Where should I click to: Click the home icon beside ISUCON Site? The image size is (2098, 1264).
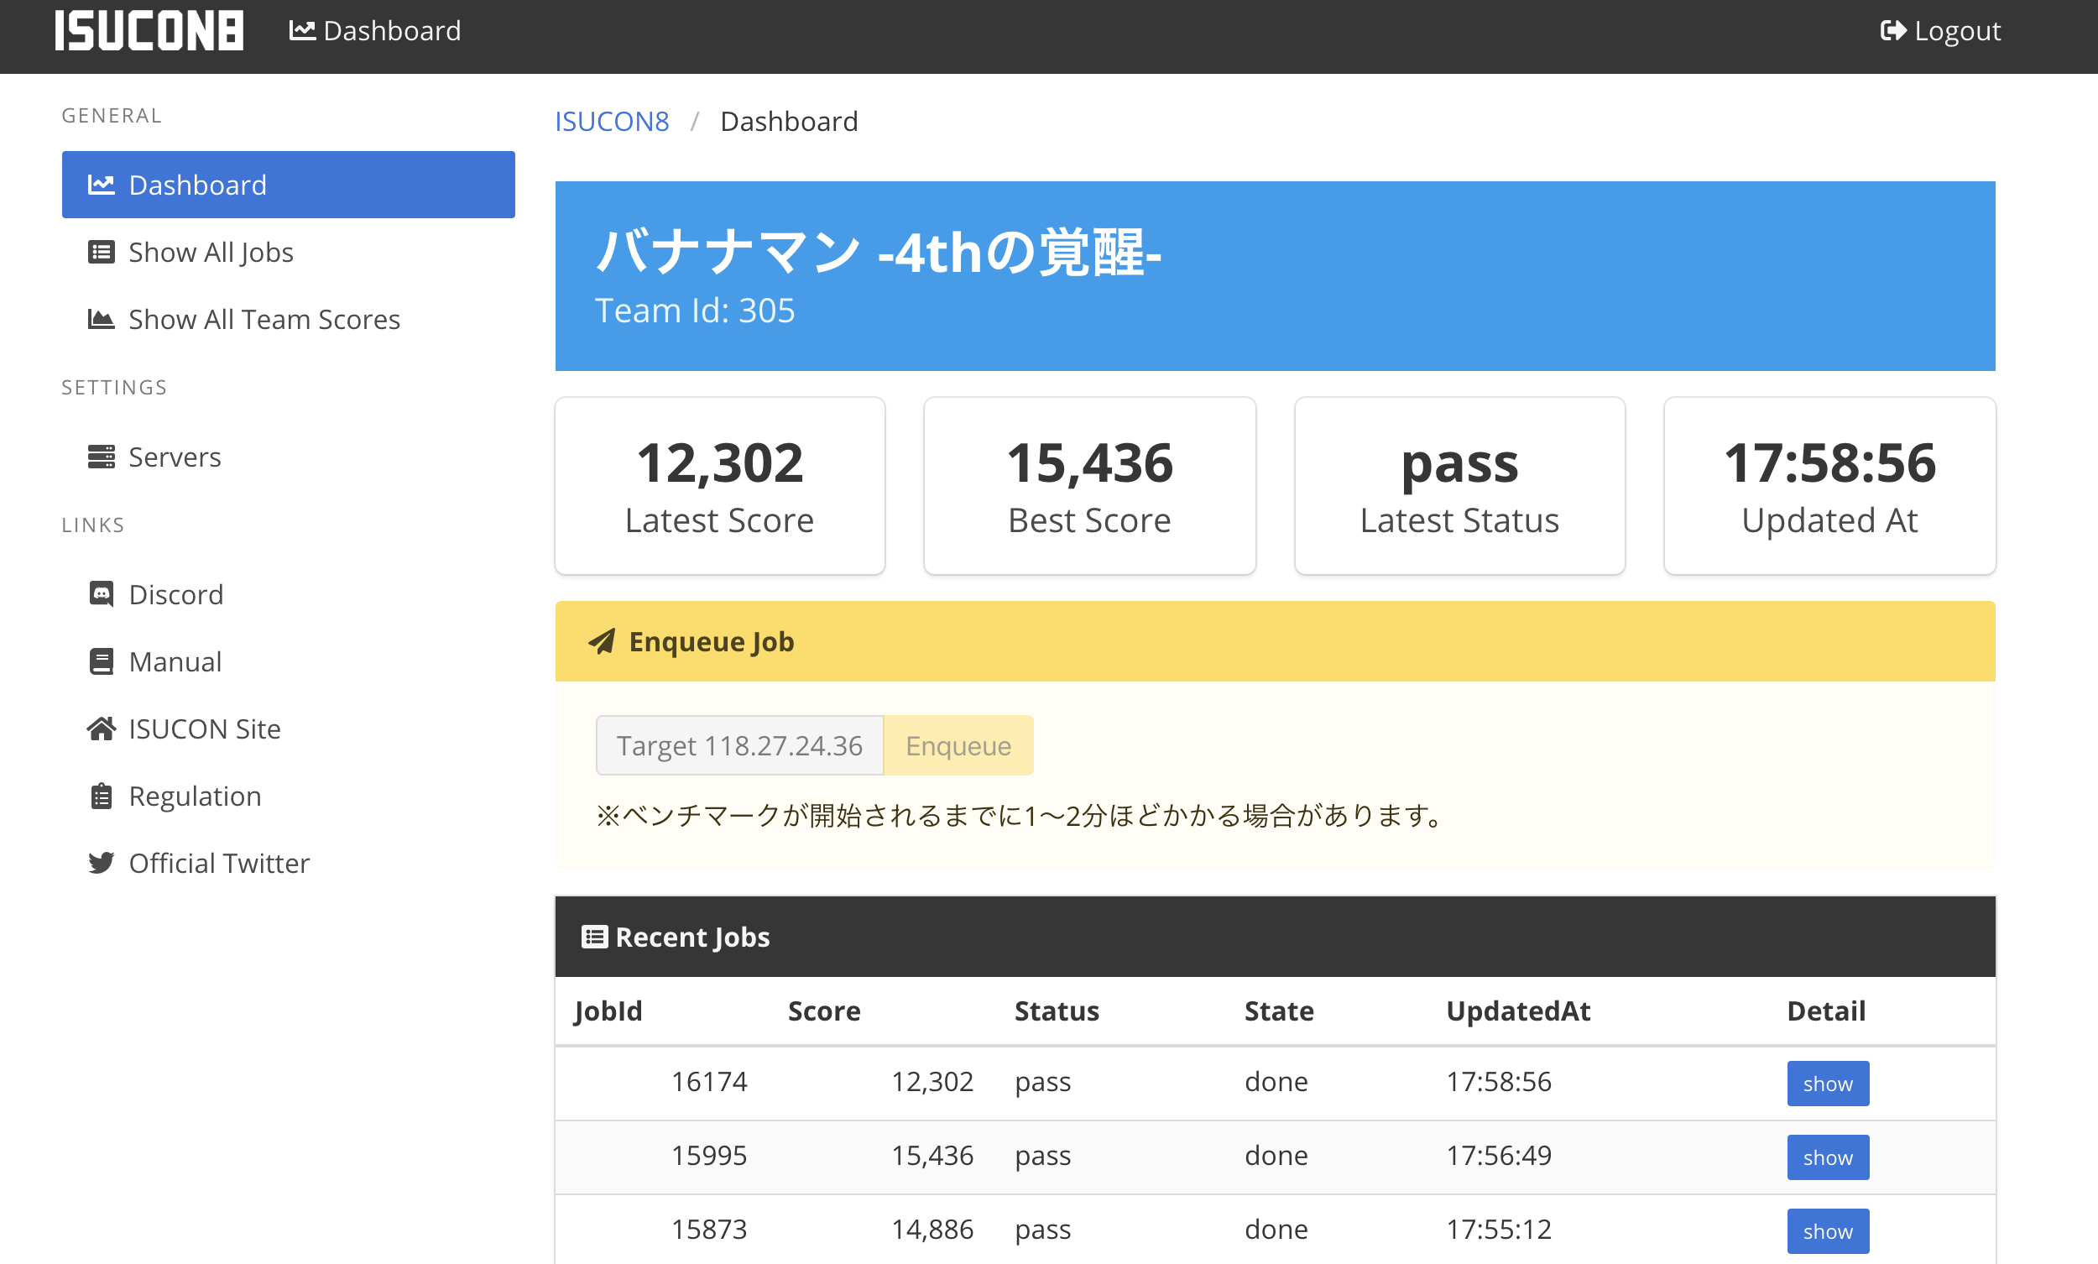coord(102,729)
